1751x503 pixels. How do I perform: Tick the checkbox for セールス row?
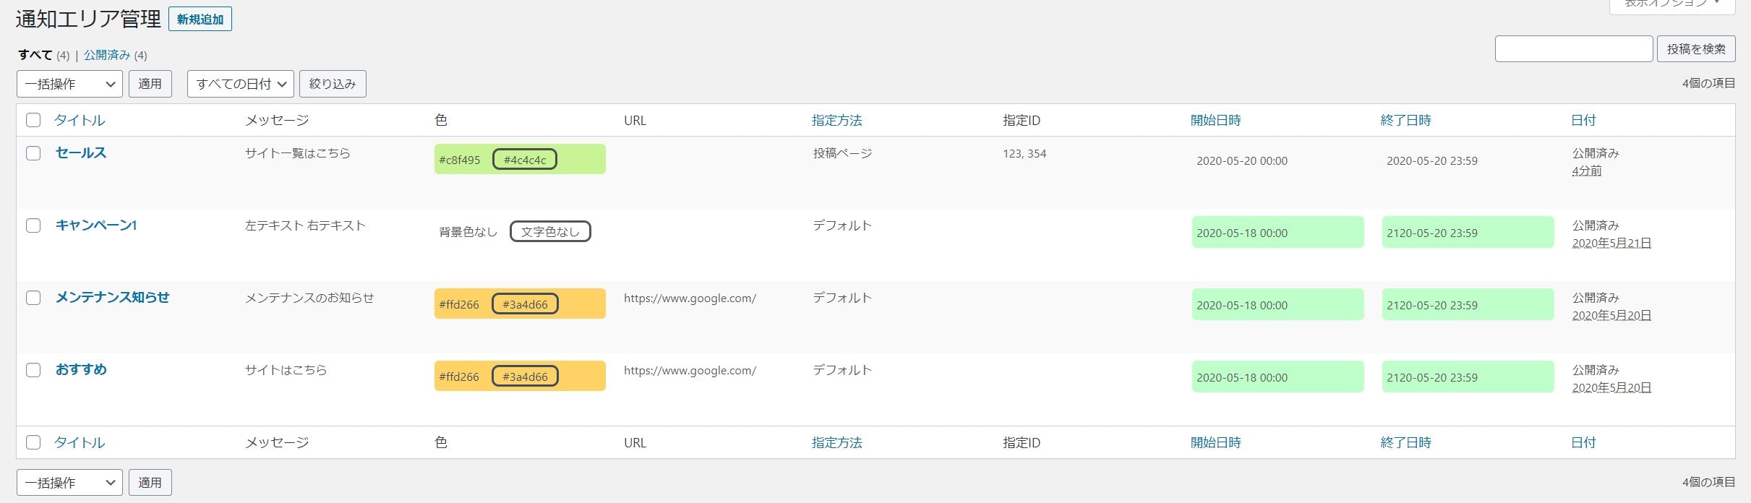[x=33, y=153]
